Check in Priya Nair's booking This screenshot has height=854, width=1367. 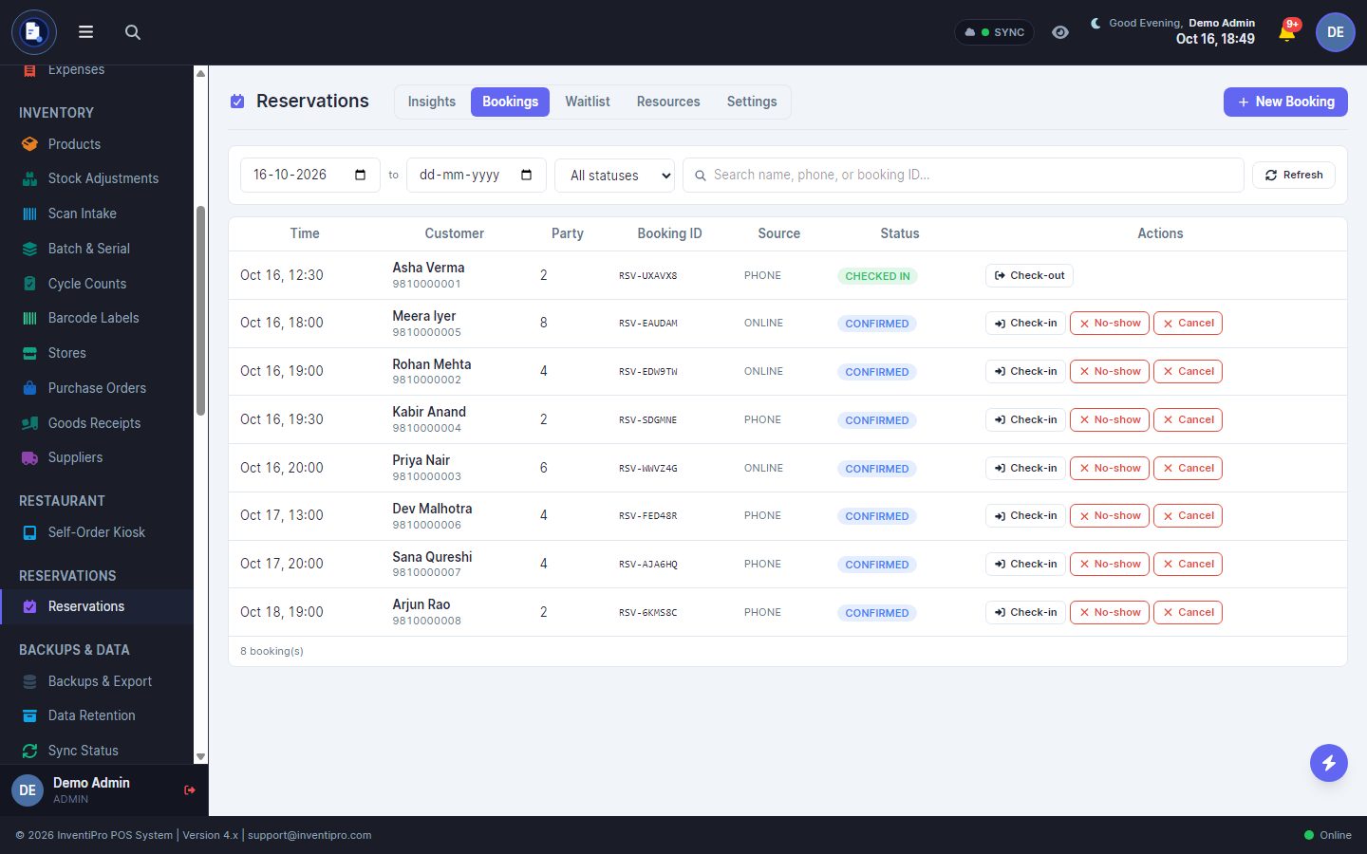click(1025, 468)
